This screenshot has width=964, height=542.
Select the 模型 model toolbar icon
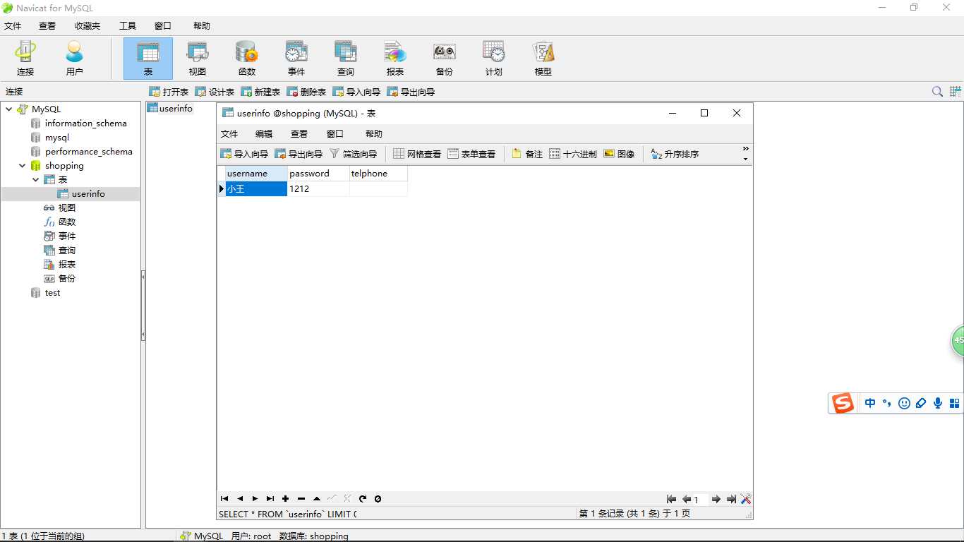(543, 59)
